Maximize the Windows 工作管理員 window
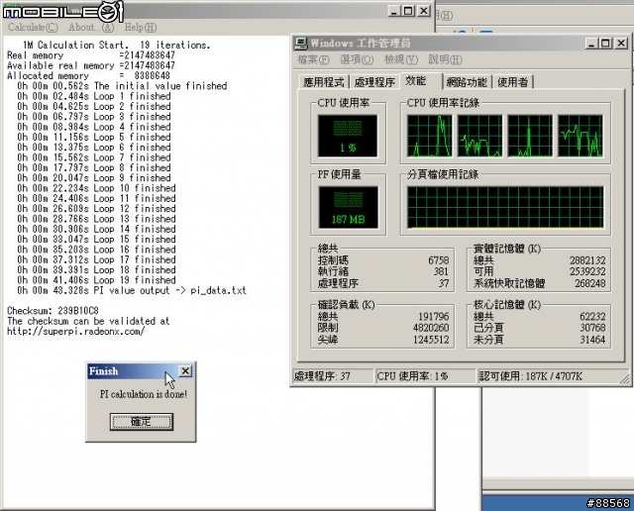Image resolution: width=634 pixels, height=511 pixels. click(605, 44)
